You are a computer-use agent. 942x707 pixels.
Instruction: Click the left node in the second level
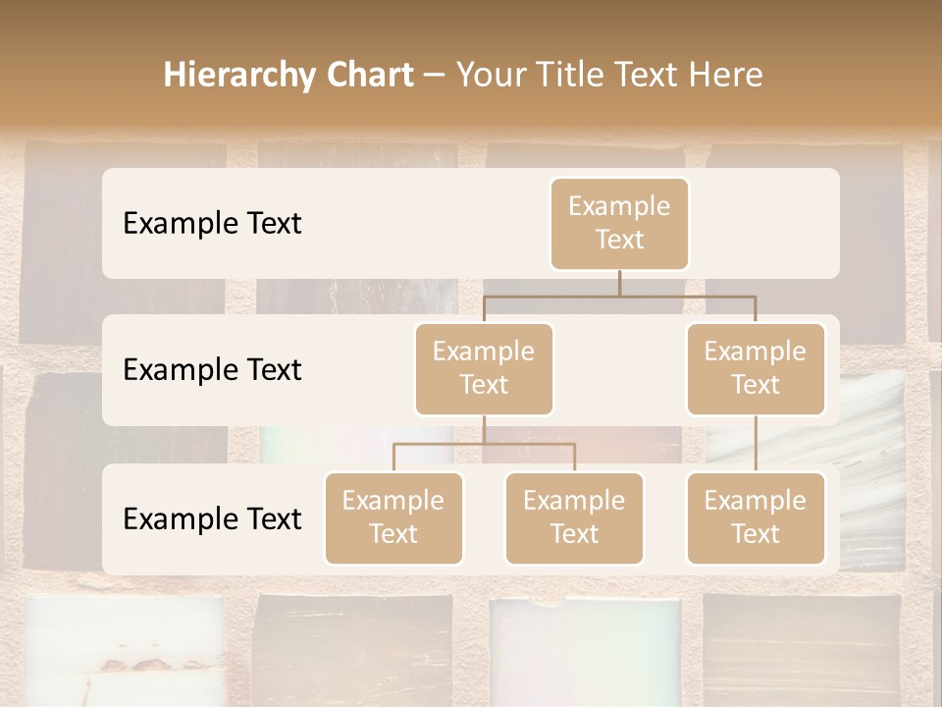[x=484, y=369]
